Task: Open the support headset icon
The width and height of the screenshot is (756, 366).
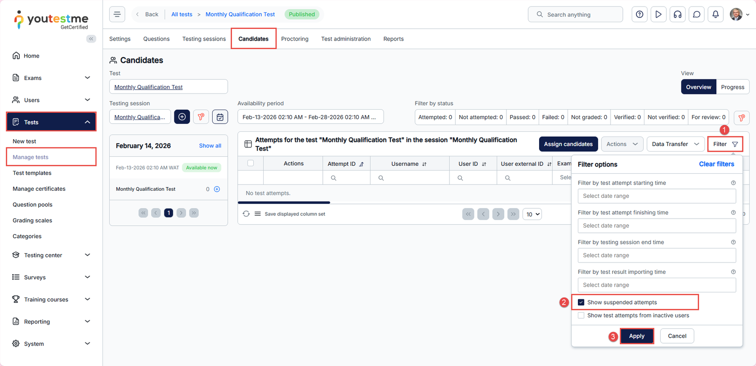Action: click(678, 15)
